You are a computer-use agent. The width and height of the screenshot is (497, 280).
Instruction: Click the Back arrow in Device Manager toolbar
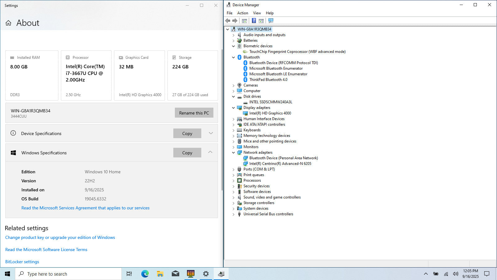[x=228, y=21]
